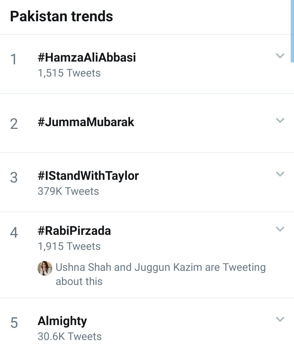294x352 pixels.
Task: Open the #RabiPirzada trending hashtag
Action: [x=74, y=231]
